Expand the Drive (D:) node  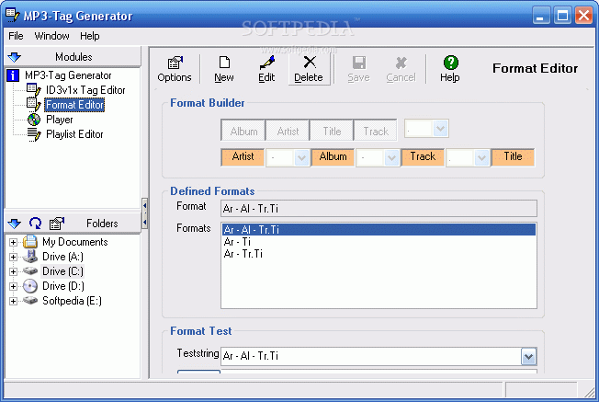pyautogui.click(x=13, y=286)
